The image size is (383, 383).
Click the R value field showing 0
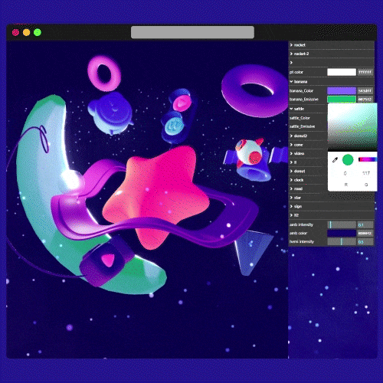pos(345,173)
